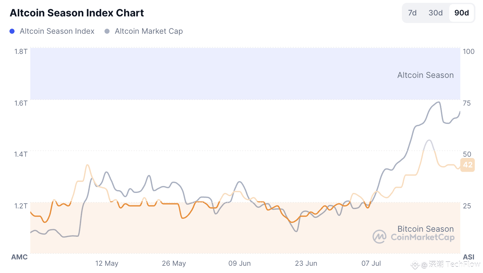Click the 07 Jul date marker
The width and height of the screenshot is (483, 273).
pos(371,263)
